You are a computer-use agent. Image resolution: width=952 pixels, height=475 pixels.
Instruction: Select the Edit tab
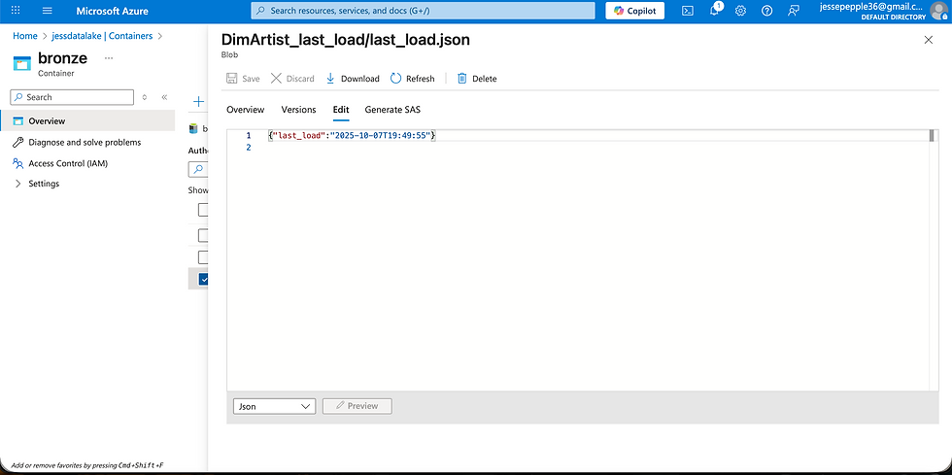click(x=341, y=110)
